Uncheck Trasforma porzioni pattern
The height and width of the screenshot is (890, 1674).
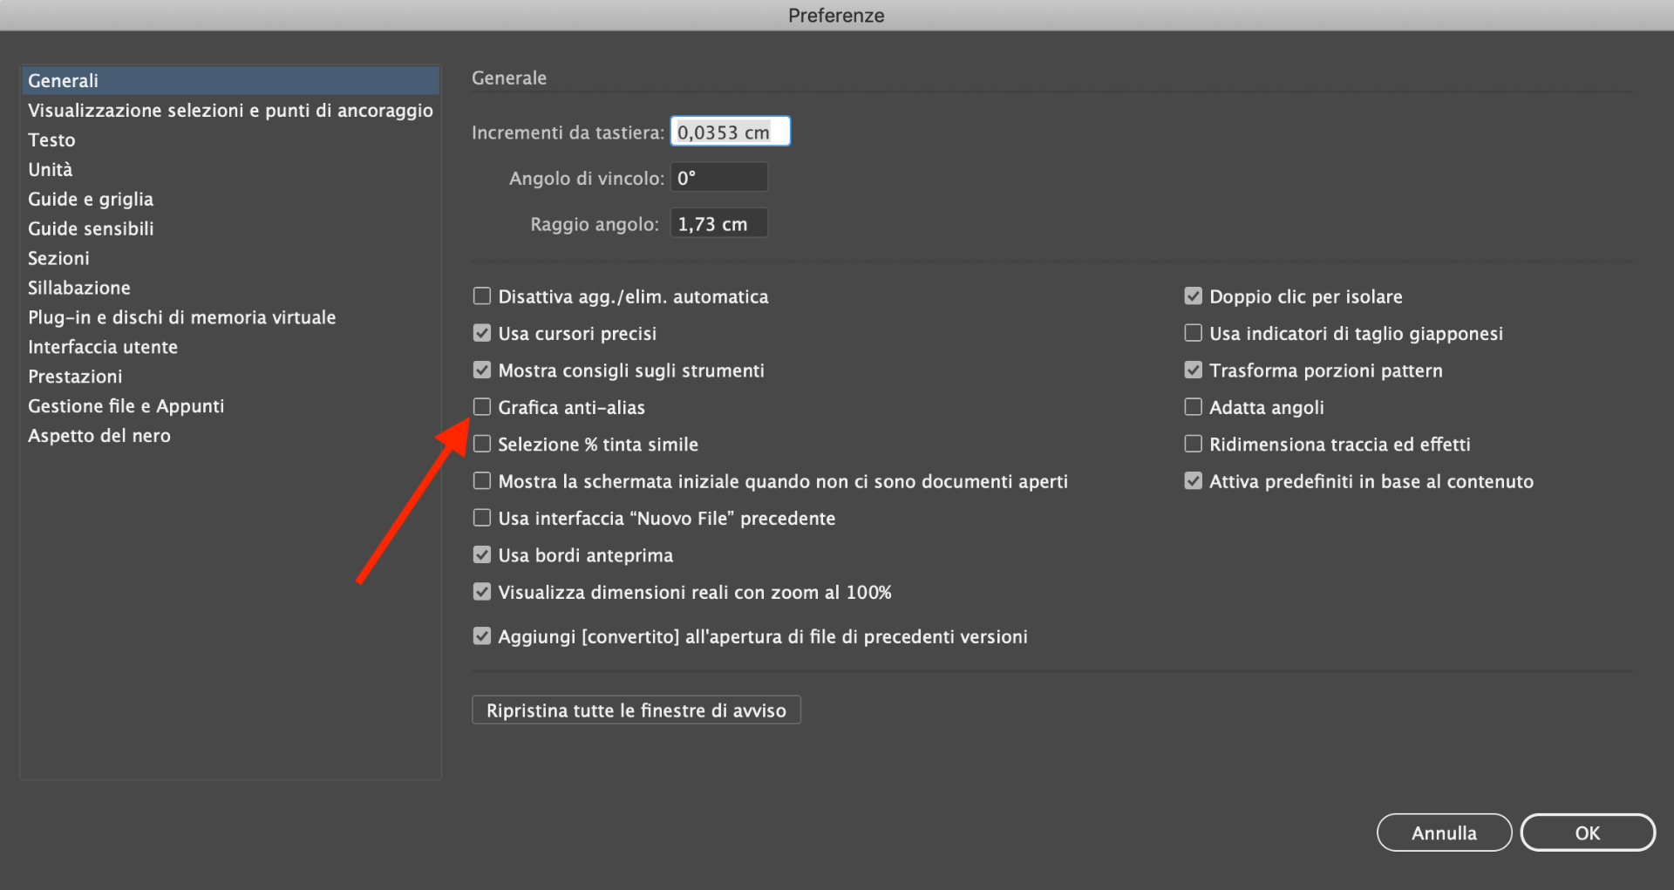(1194, 370)
